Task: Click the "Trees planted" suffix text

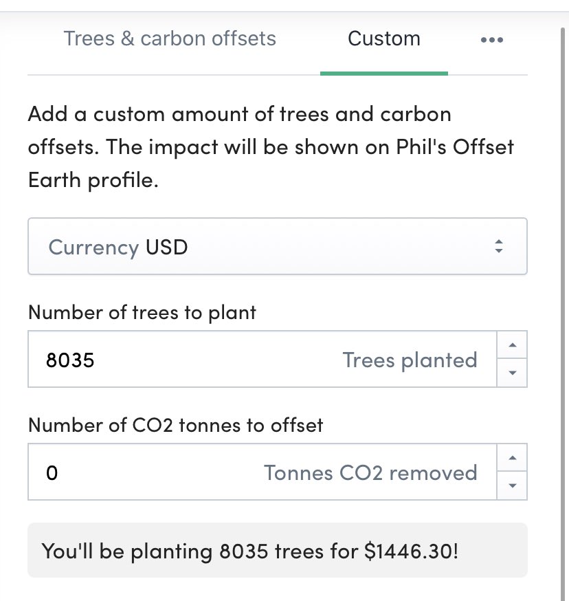Action: click(410, 360)
